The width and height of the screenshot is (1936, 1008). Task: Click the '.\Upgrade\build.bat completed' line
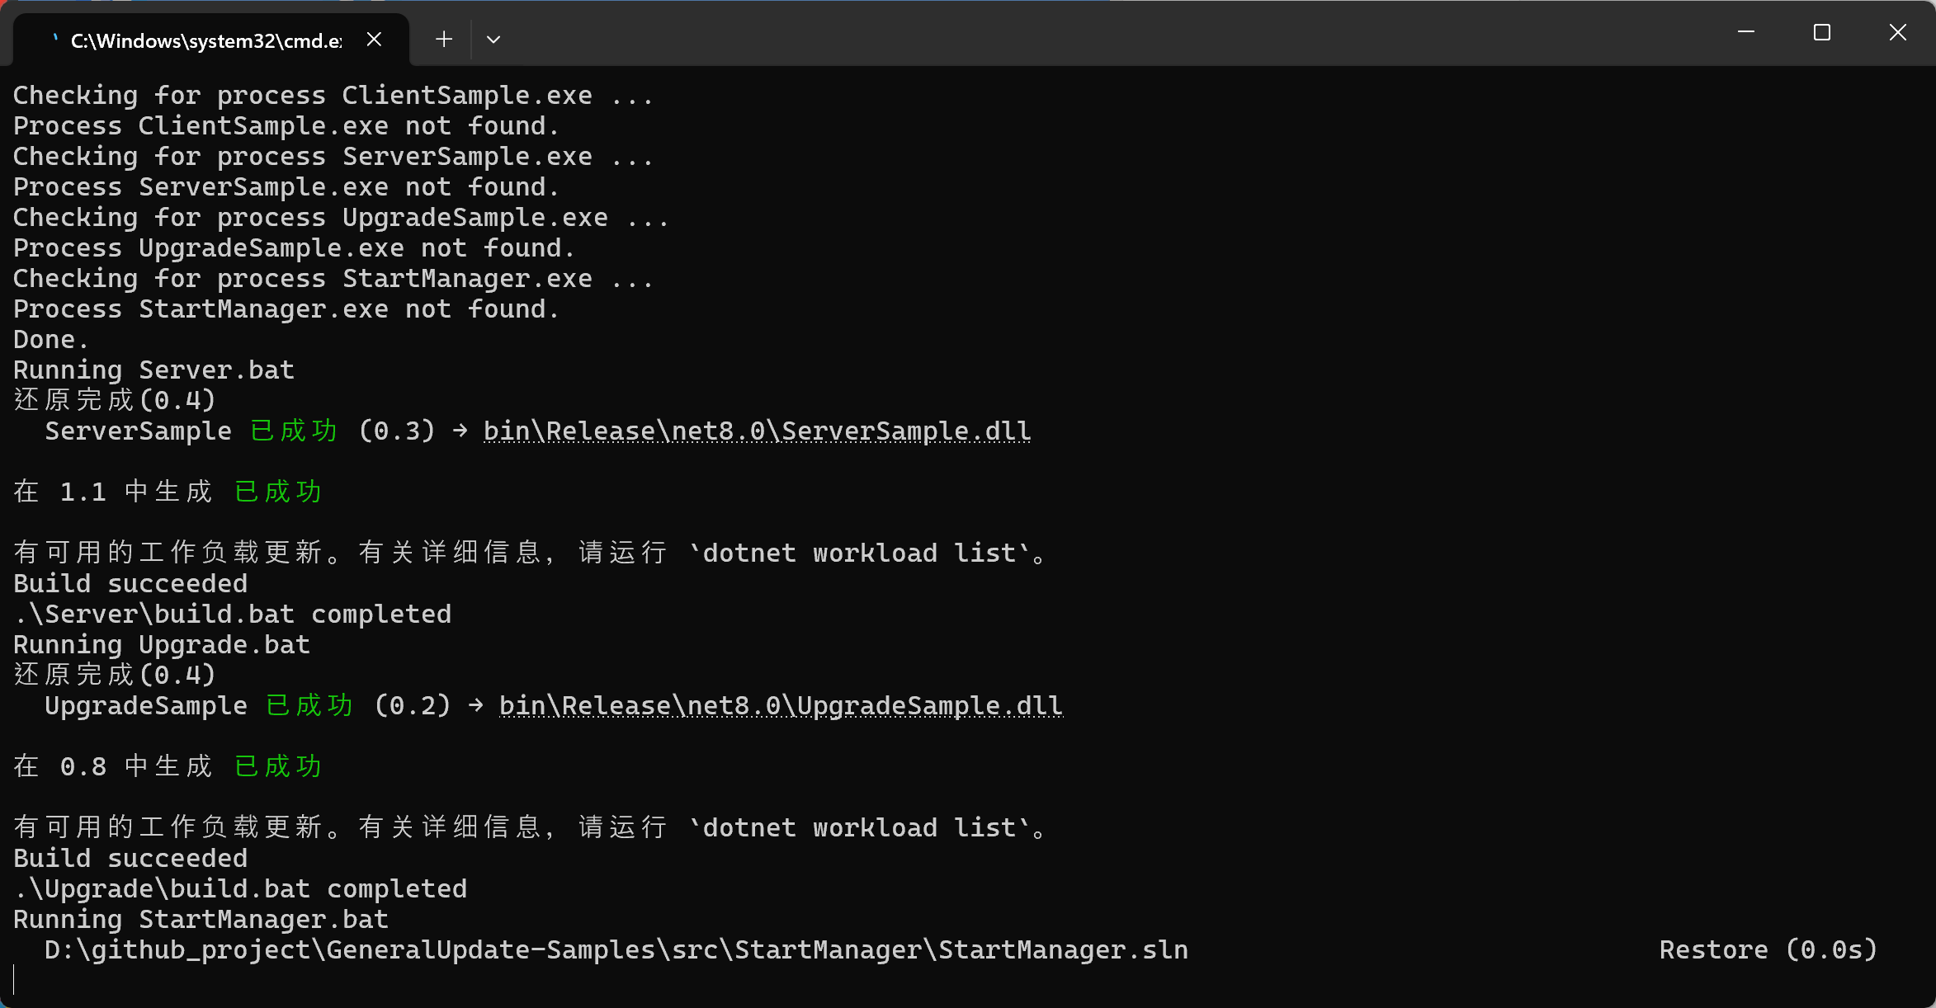click(x=240, y=888)
